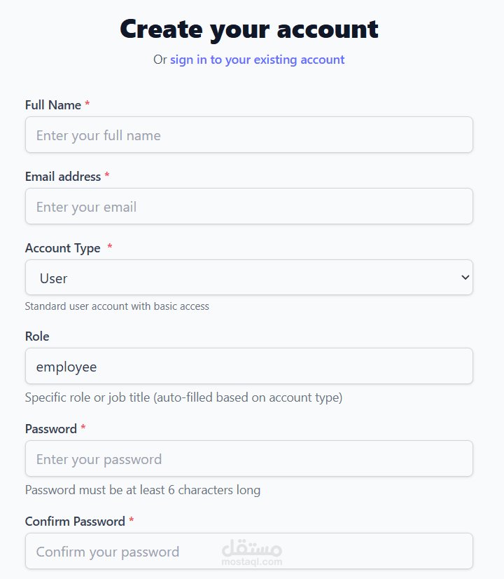Click "Standard user account with basic access" text
Viewport: 504px width, 579px height.
(x=117, y=306)
